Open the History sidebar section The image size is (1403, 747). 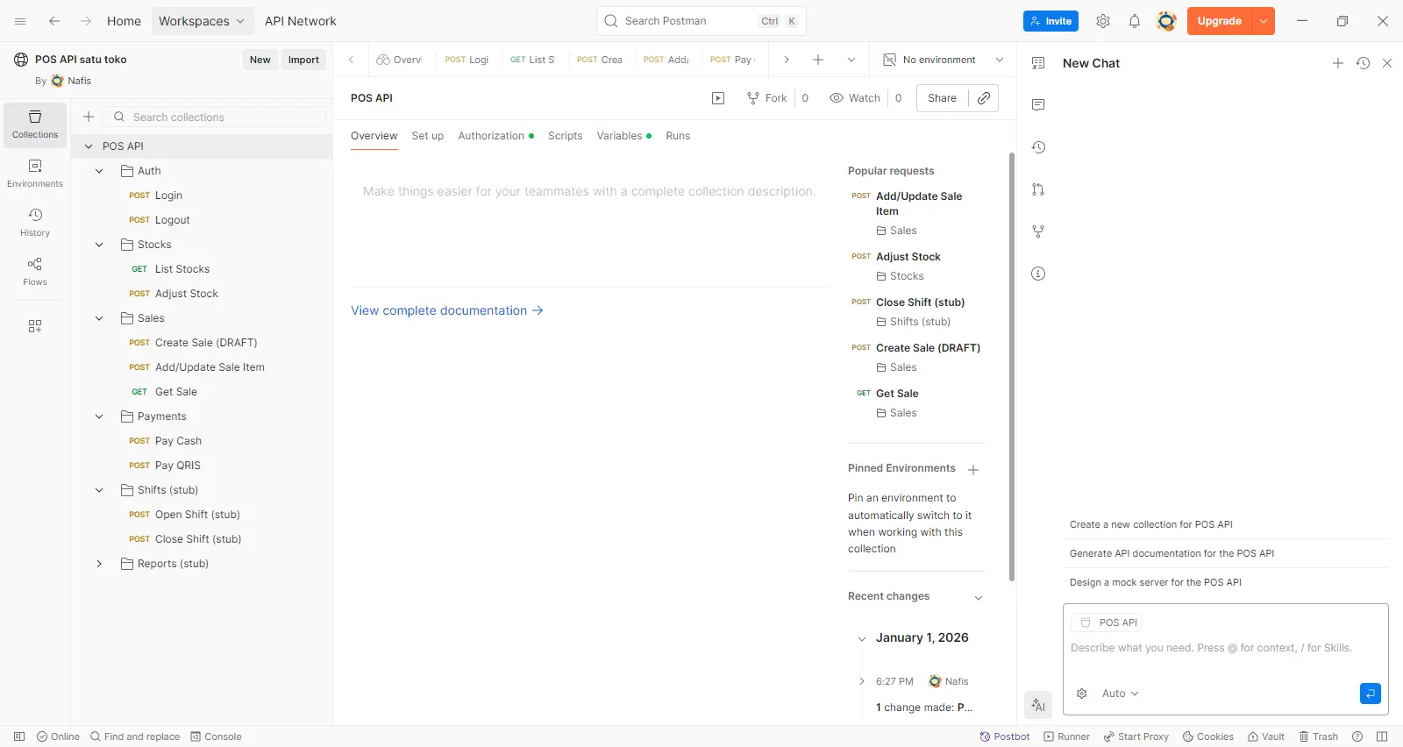point(35,223)
